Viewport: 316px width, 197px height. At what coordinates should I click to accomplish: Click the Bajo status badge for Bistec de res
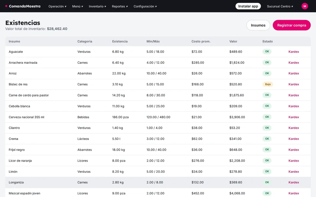(x=268, y=84)
